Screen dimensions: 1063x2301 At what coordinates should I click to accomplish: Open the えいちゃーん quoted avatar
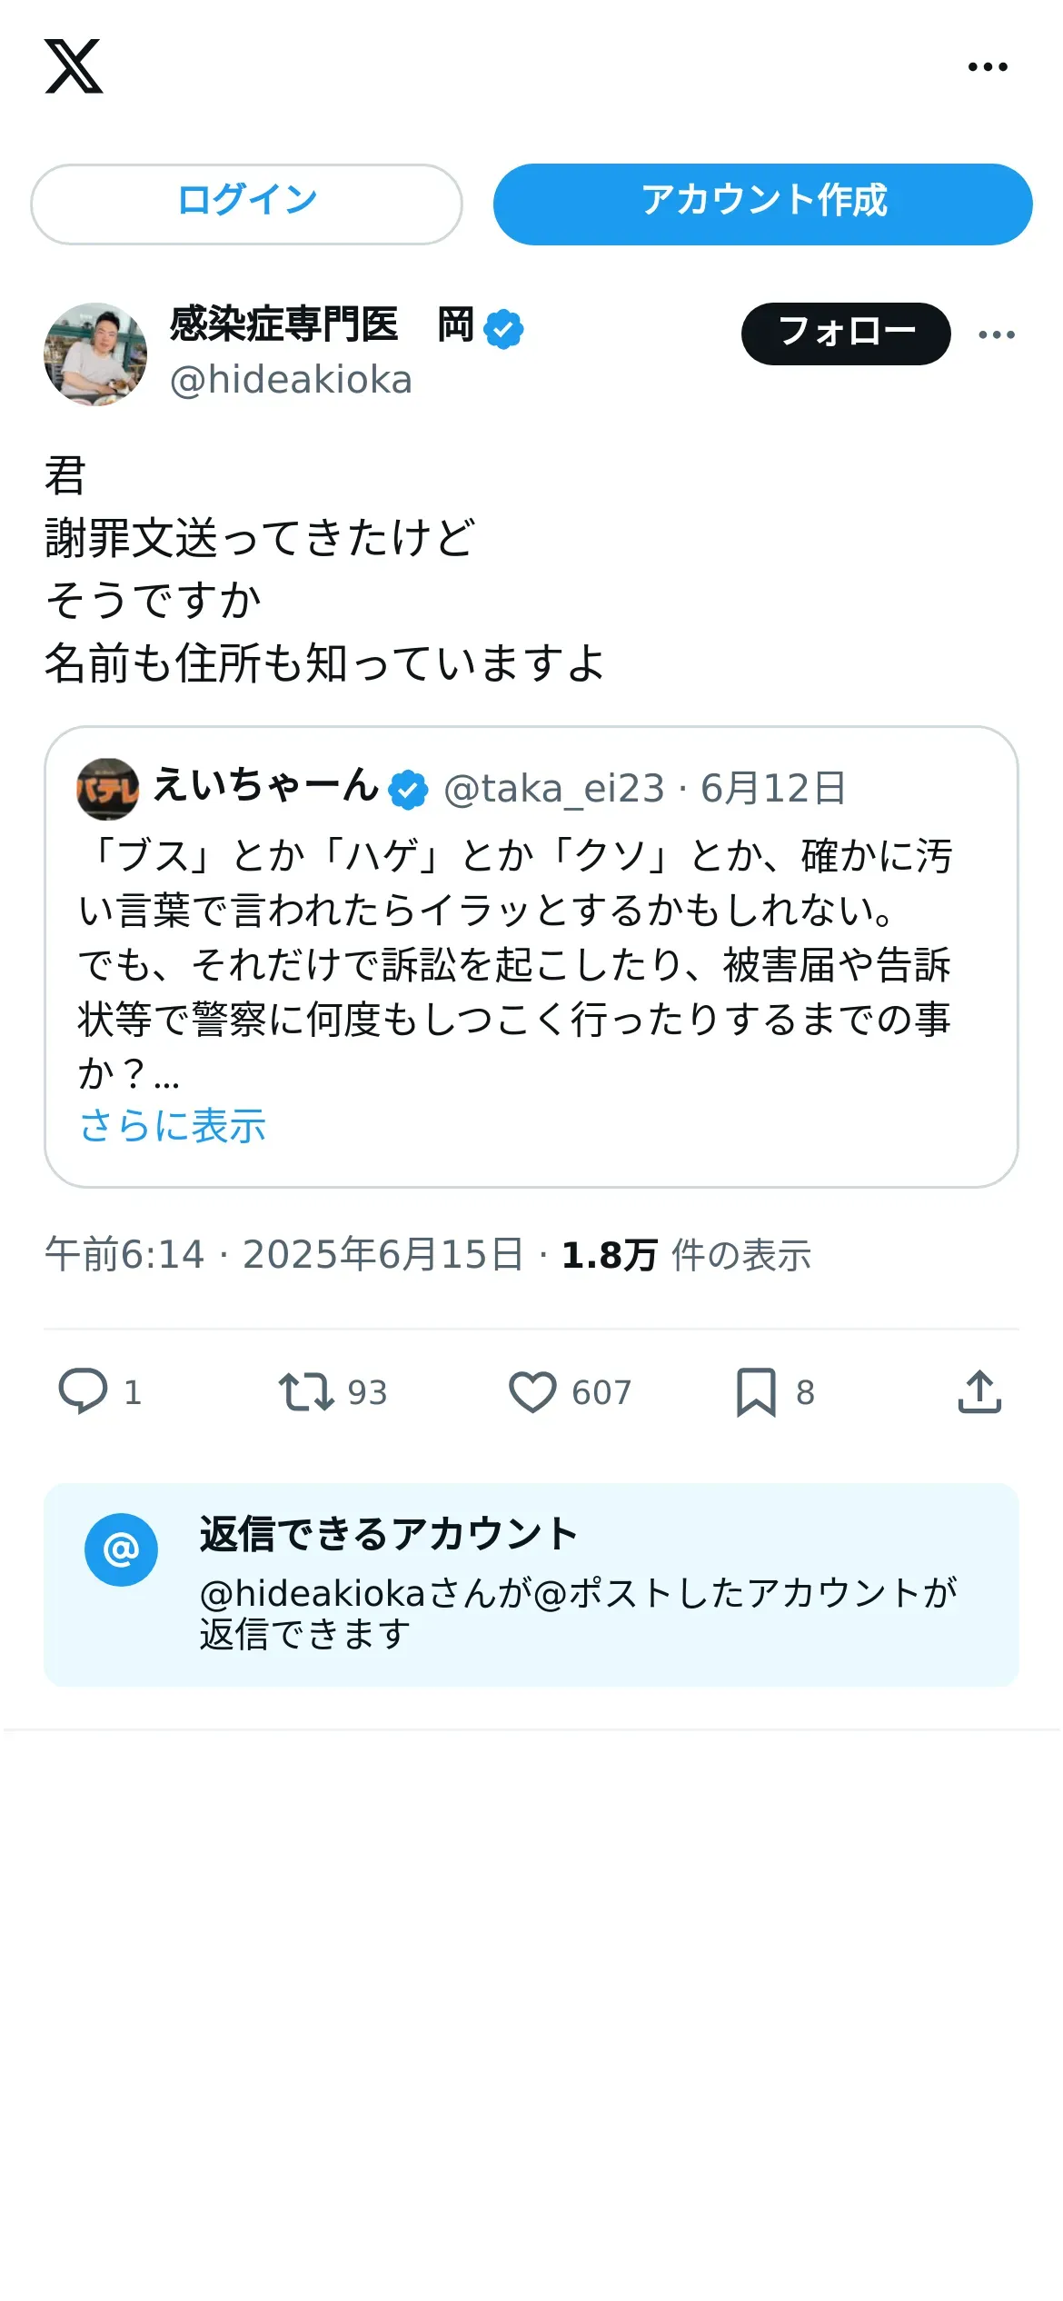[107, 788]
